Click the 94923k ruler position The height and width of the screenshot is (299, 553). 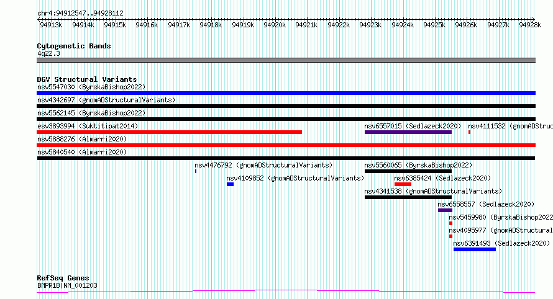(371, 25)
